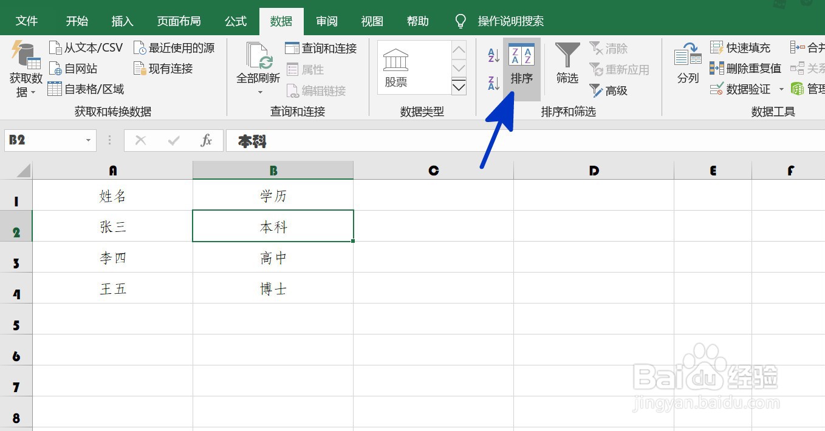The height and width of the screenshot is (431, 825).
Task: Click the A-to-Z ascending sort icon
Action: pyautogui.click(x=492, y=55)
